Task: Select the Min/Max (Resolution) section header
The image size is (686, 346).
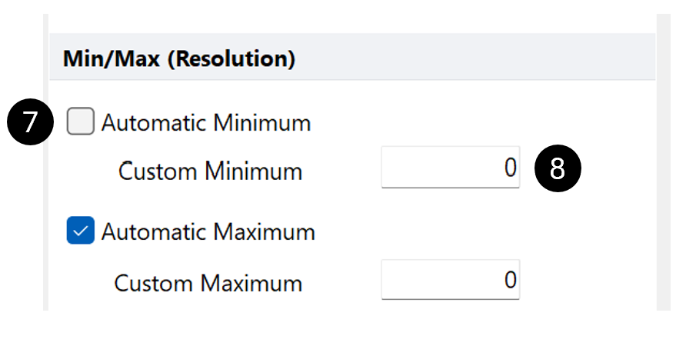Action: point(178,59)
